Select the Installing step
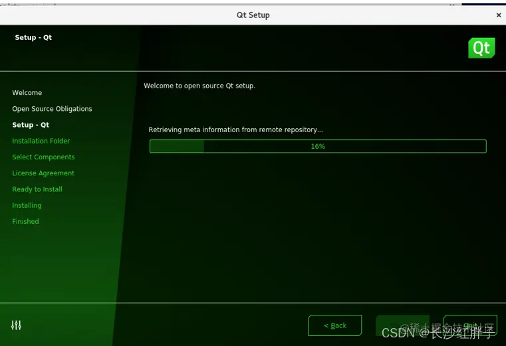This screenshot has width=506, height=346. pos(27,205)
